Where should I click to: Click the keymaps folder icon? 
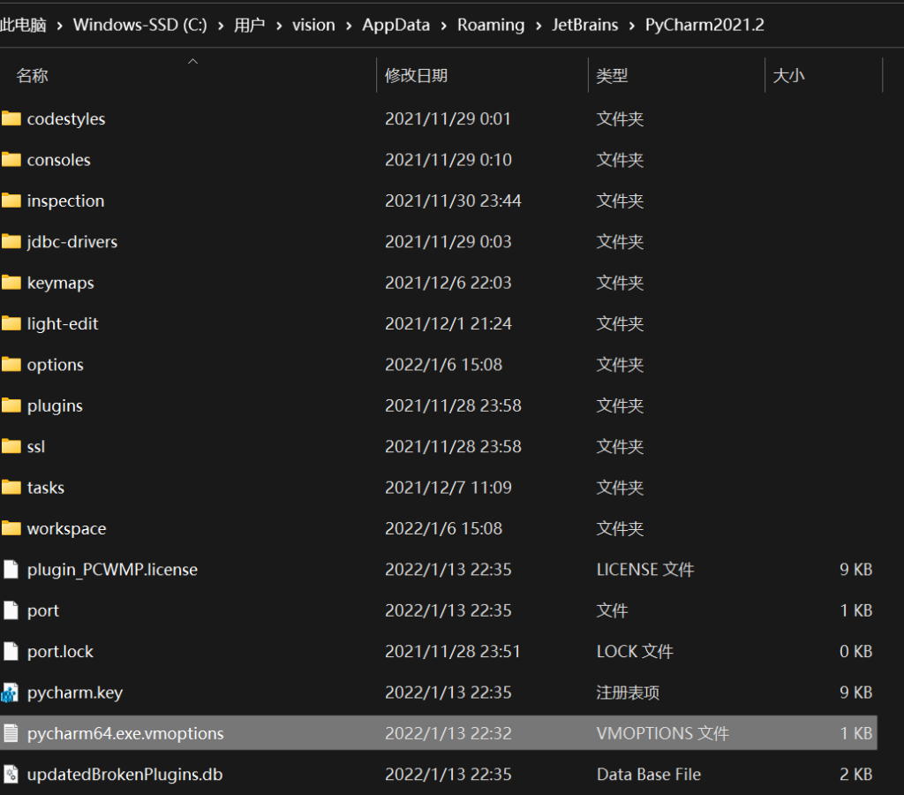[x=11, y=283]
